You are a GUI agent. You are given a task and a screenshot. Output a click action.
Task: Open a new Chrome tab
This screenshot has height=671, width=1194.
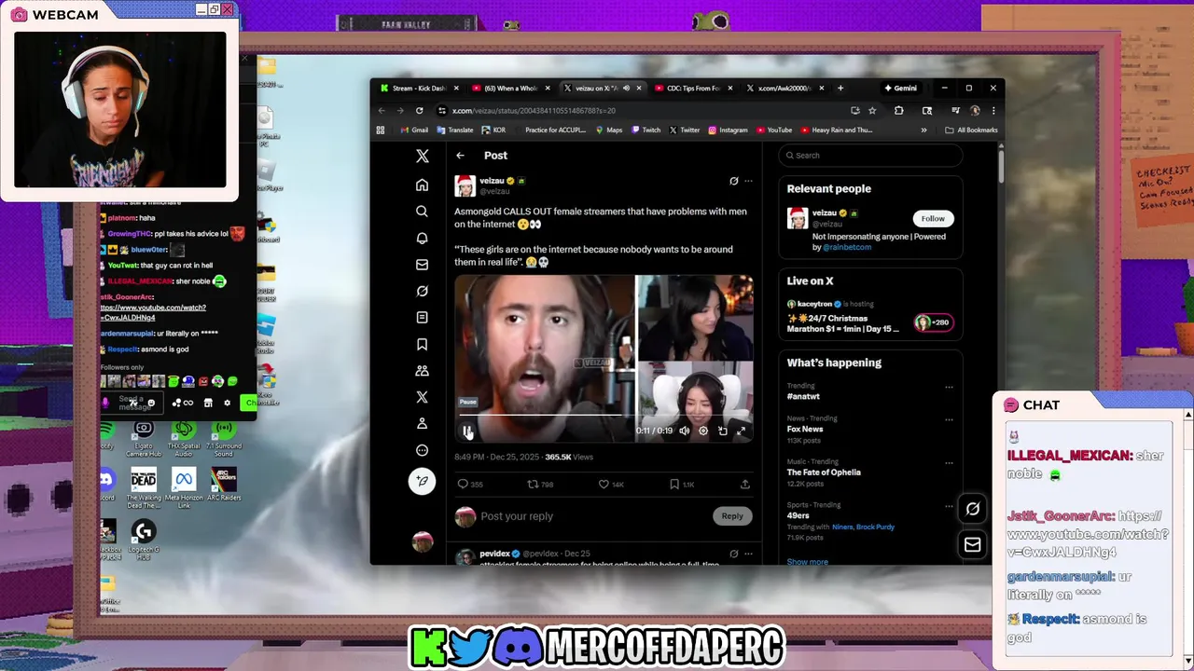tap(840, 89)
